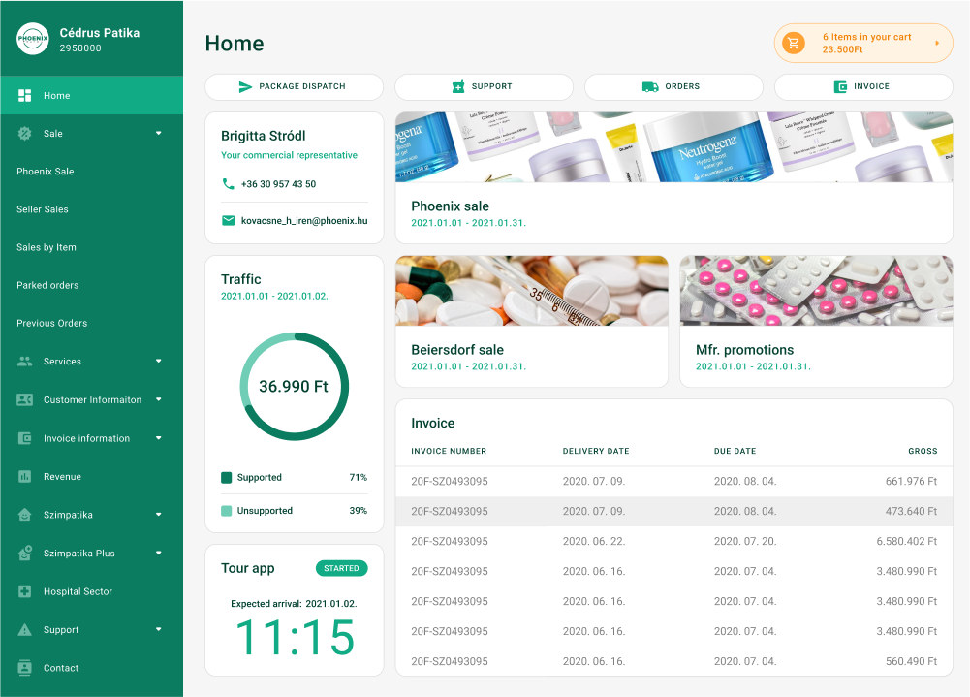
Task: Open the 'Beiersdorf sale' title link
Action: click(457, 350)
